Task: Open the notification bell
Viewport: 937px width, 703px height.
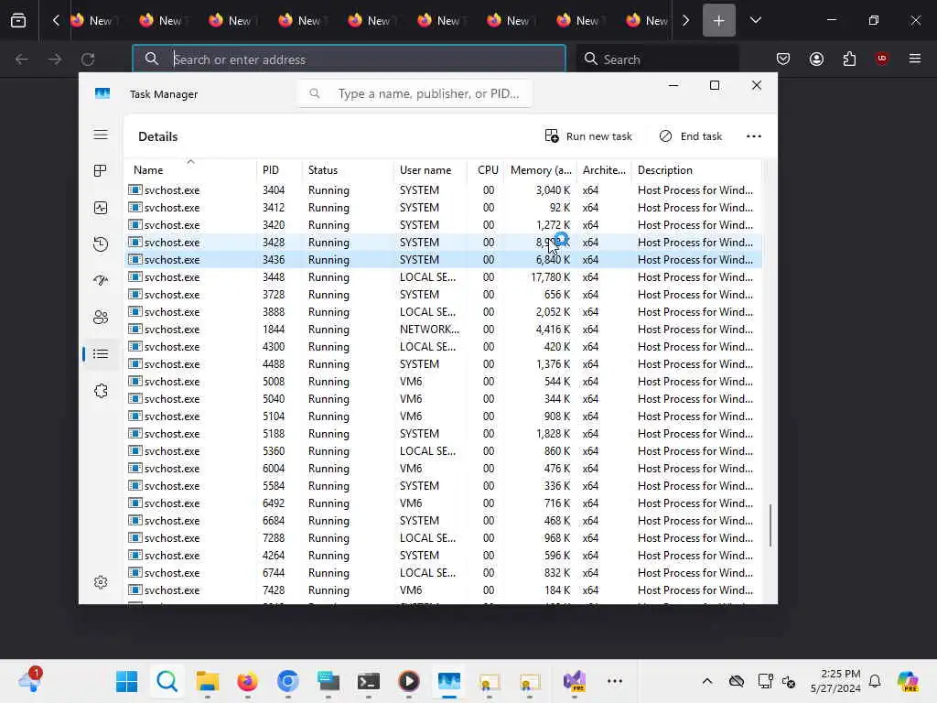Action: pyautogui.click(x=875, y=681)
